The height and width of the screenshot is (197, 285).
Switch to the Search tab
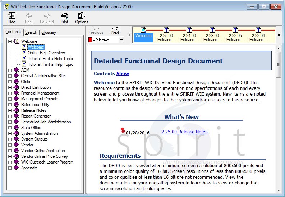tap(31, 32)
